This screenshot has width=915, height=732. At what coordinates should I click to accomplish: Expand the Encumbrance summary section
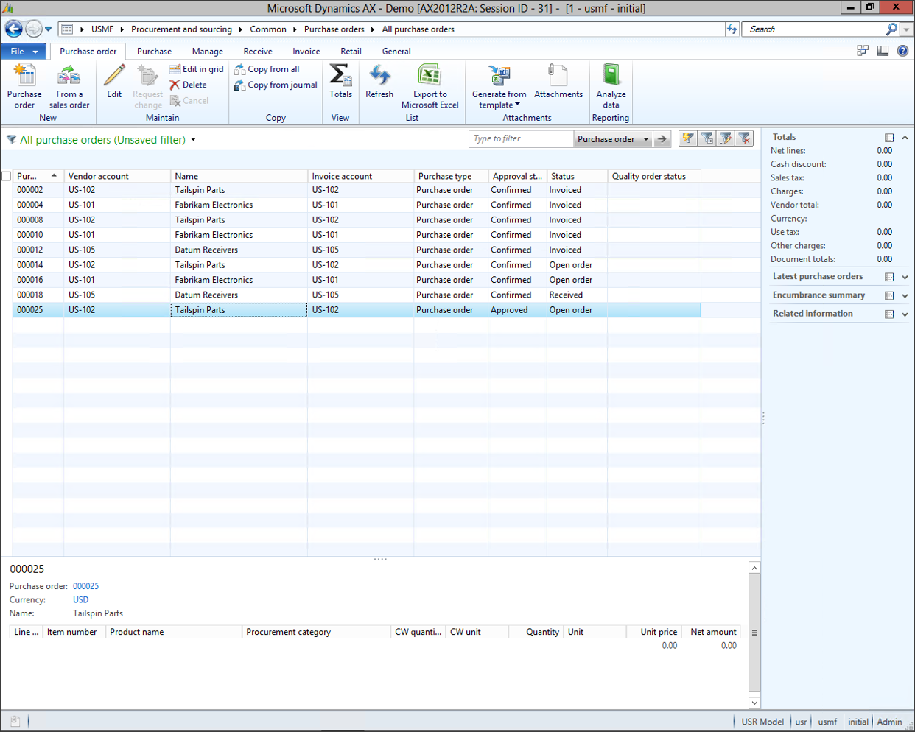pos(905,295)
